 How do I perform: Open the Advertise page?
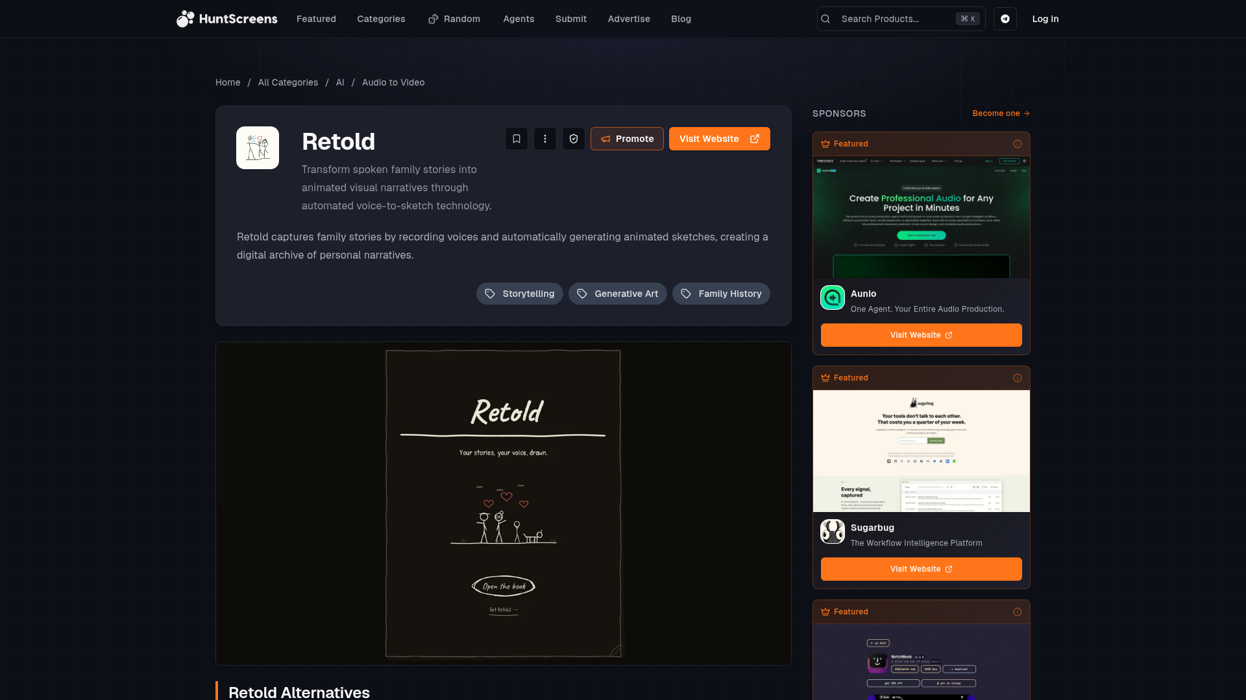point(629,19)
